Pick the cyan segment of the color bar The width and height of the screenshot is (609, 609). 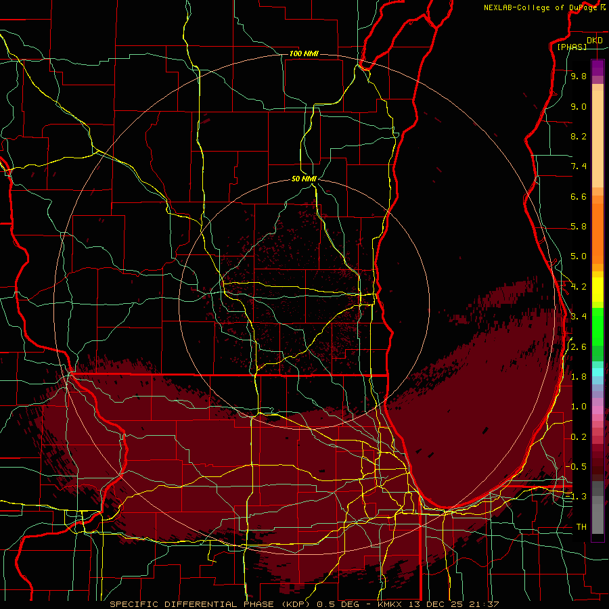(597, 372)
